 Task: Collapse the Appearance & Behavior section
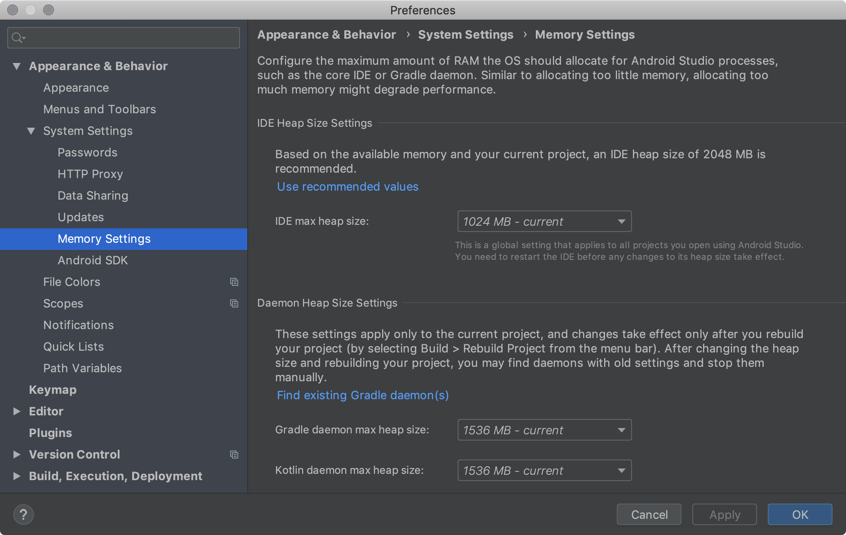coord(17,66)
